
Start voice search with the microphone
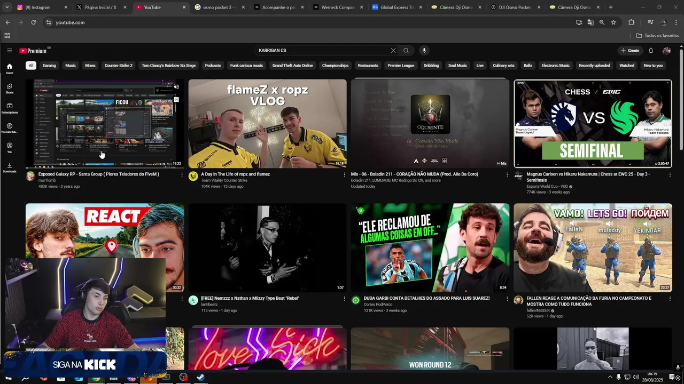[x=424, y=51]
